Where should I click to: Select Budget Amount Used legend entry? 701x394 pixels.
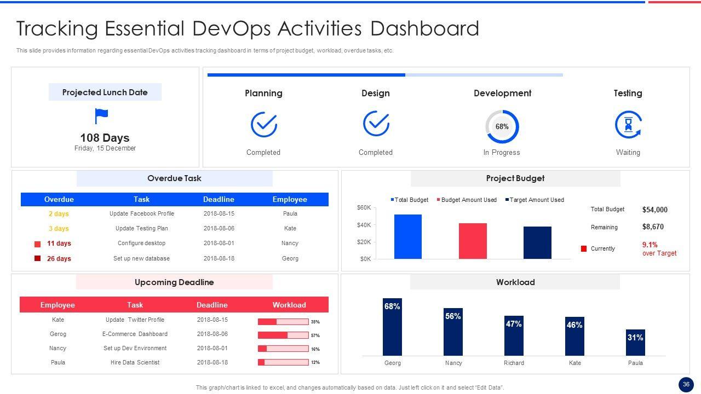tap(467, 200)
